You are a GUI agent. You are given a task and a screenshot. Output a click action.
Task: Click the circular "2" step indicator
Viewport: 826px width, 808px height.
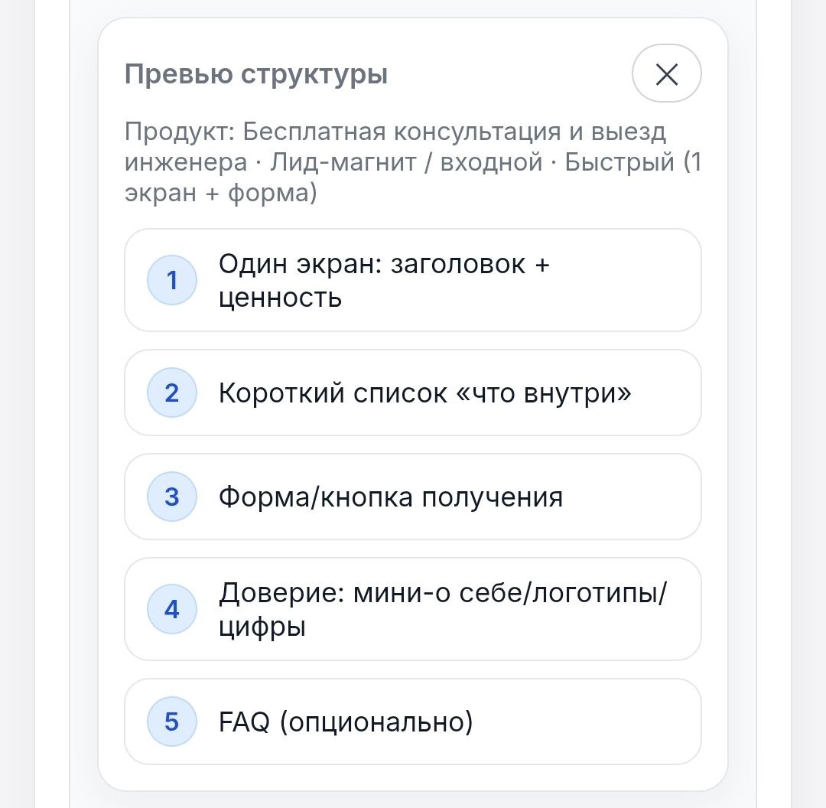coord(172,393)
